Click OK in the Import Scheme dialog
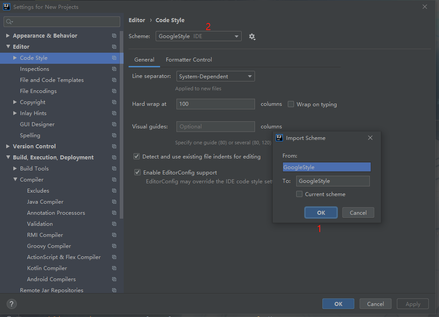Screen dimensions: 439x317 tap(321, 213)
